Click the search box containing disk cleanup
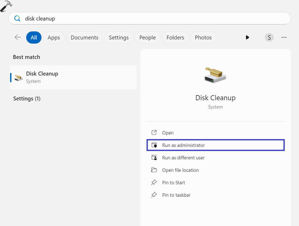The height and width of the screenshot is (226, 299). click(156, 19)
